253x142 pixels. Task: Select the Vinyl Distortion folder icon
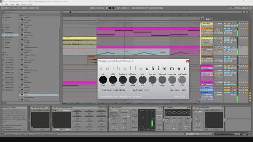tap(22, 97)
